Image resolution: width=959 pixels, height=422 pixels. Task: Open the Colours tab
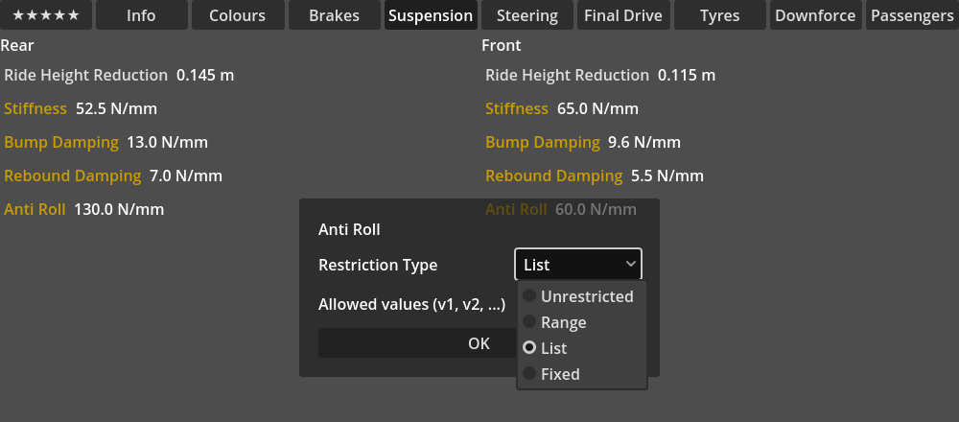coord(237,15)
